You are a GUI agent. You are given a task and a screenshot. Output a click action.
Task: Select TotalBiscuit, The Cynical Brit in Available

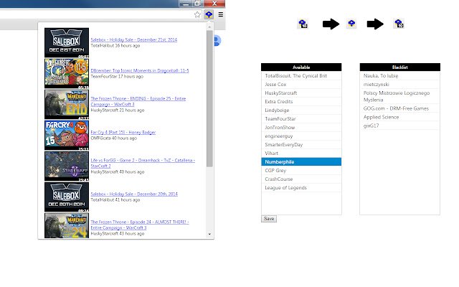301,75
